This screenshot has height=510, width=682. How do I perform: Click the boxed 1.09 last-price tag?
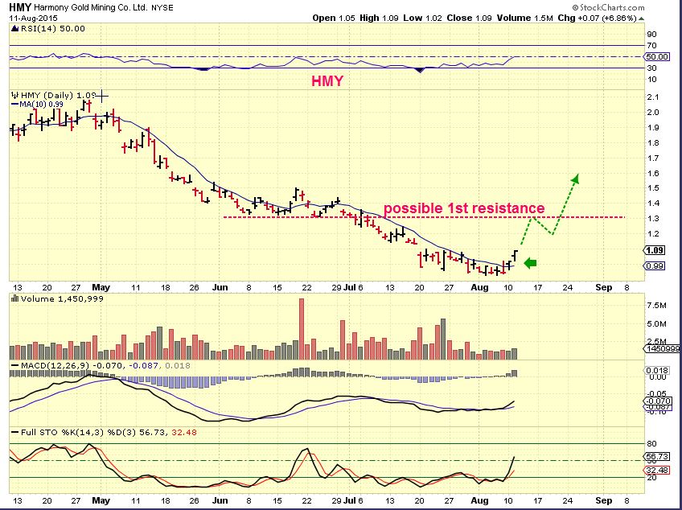pos(654,250)
